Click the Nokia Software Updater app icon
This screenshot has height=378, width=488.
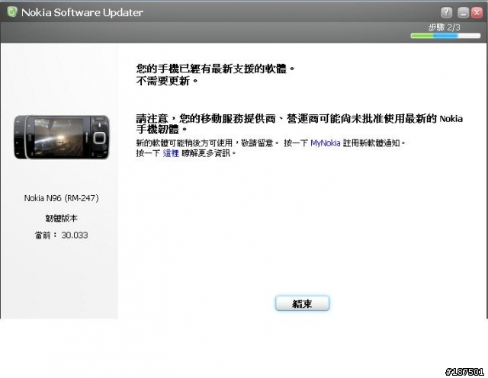click(x=12, y=12)
